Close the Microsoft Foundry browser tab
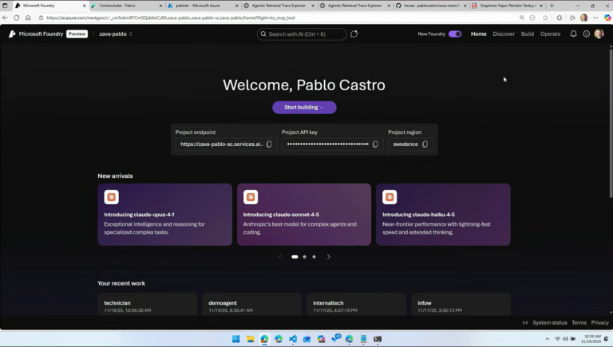Viewport: 613px width, 347px height. [84, 6]
